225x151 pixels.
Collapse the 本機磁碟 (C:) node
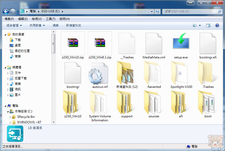pos(8,112)
